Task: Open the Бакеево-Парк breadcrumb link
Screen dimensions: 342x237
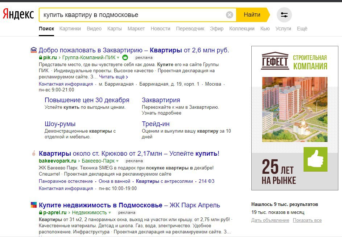Action: (98, 161)
